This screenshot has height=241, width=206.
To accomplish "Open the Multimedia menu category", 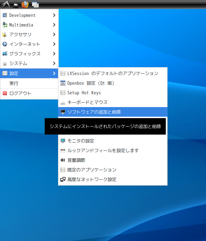I will pos(29,25).
